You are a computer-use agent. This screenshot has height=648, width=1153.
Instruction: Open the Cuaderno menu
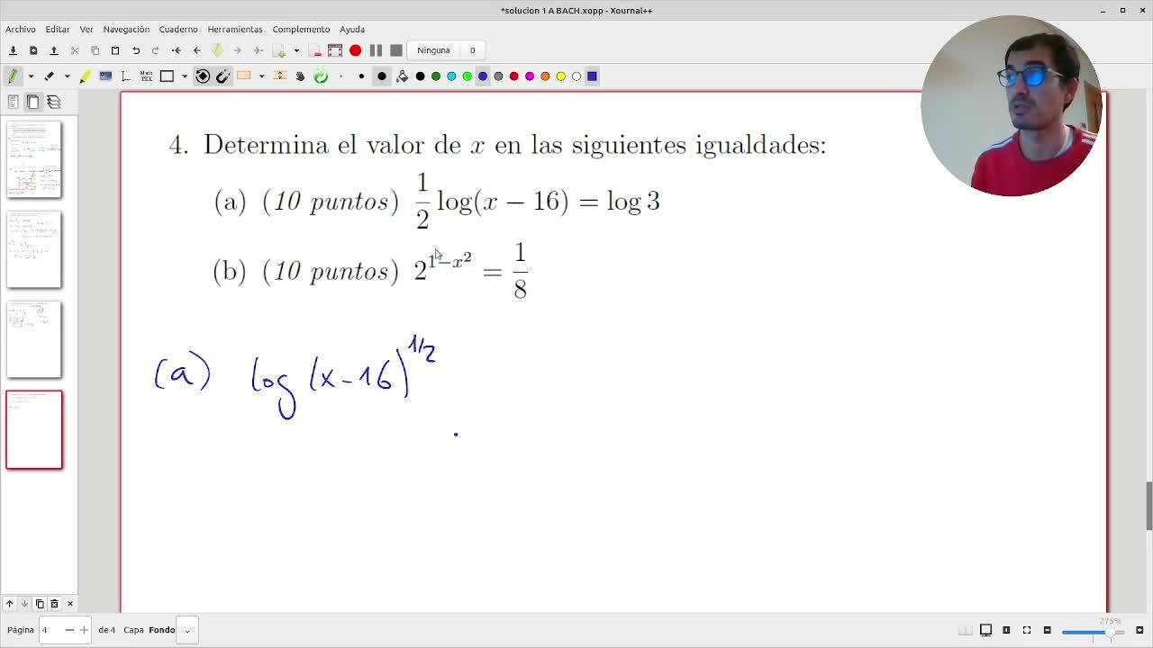point(178,30)
